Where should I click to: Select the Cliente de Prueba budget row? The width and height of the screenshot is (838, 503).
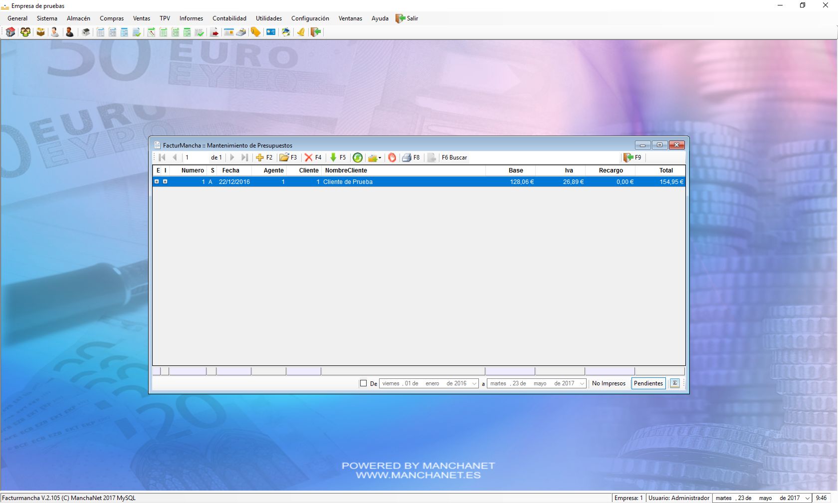(348, 182)
